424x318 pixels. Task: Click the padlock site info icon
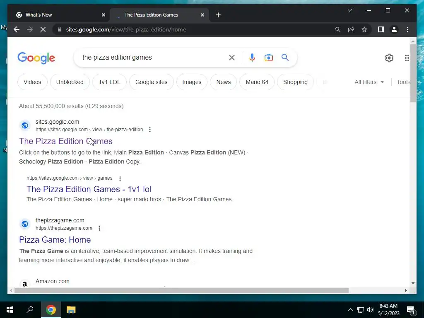pyautogui.click(x=60, y=29)
